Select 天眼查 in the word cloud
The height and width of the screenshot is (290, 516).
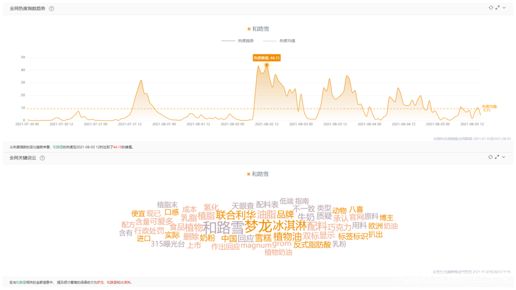[x=243, y=206]
